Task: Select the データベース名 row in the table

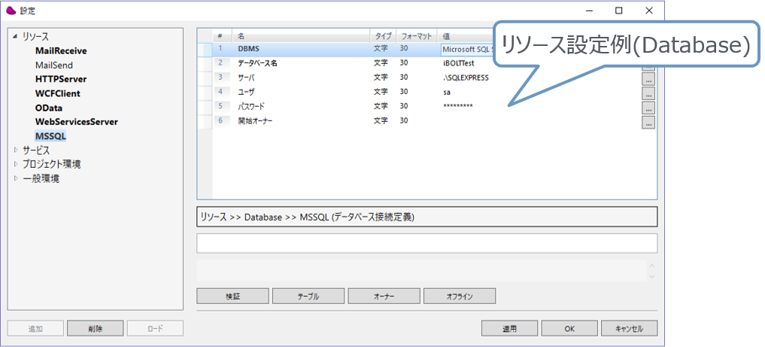Action: click(258, 63)
